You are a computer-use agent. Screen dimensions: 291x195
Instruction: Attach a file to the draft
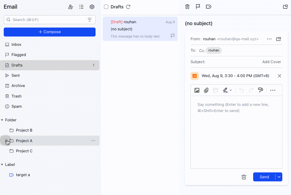click(x=206, y=90)
